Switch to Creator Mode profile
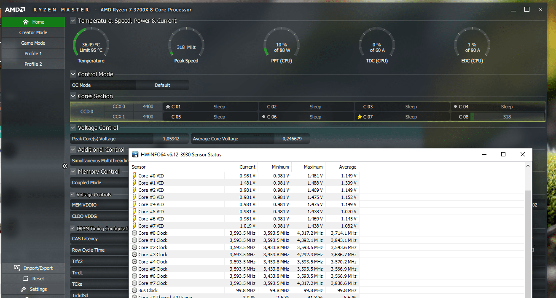 [33, 32]
